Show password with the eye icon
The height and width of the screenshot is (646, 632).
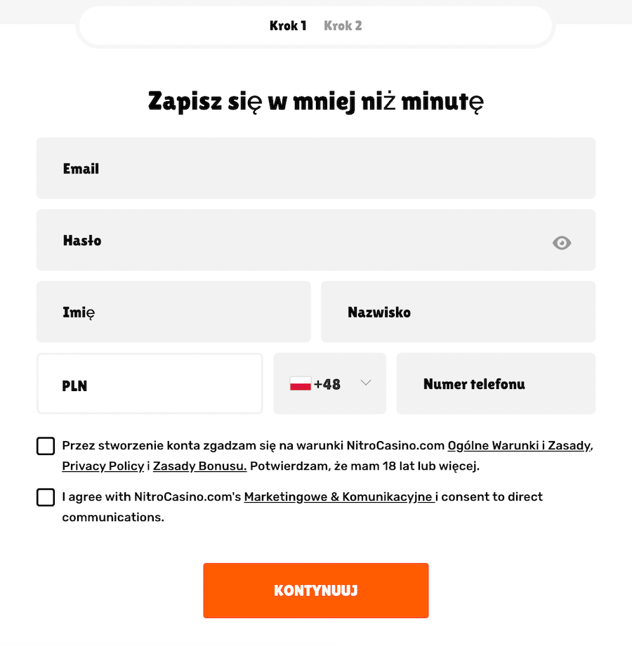pos(562,243)
